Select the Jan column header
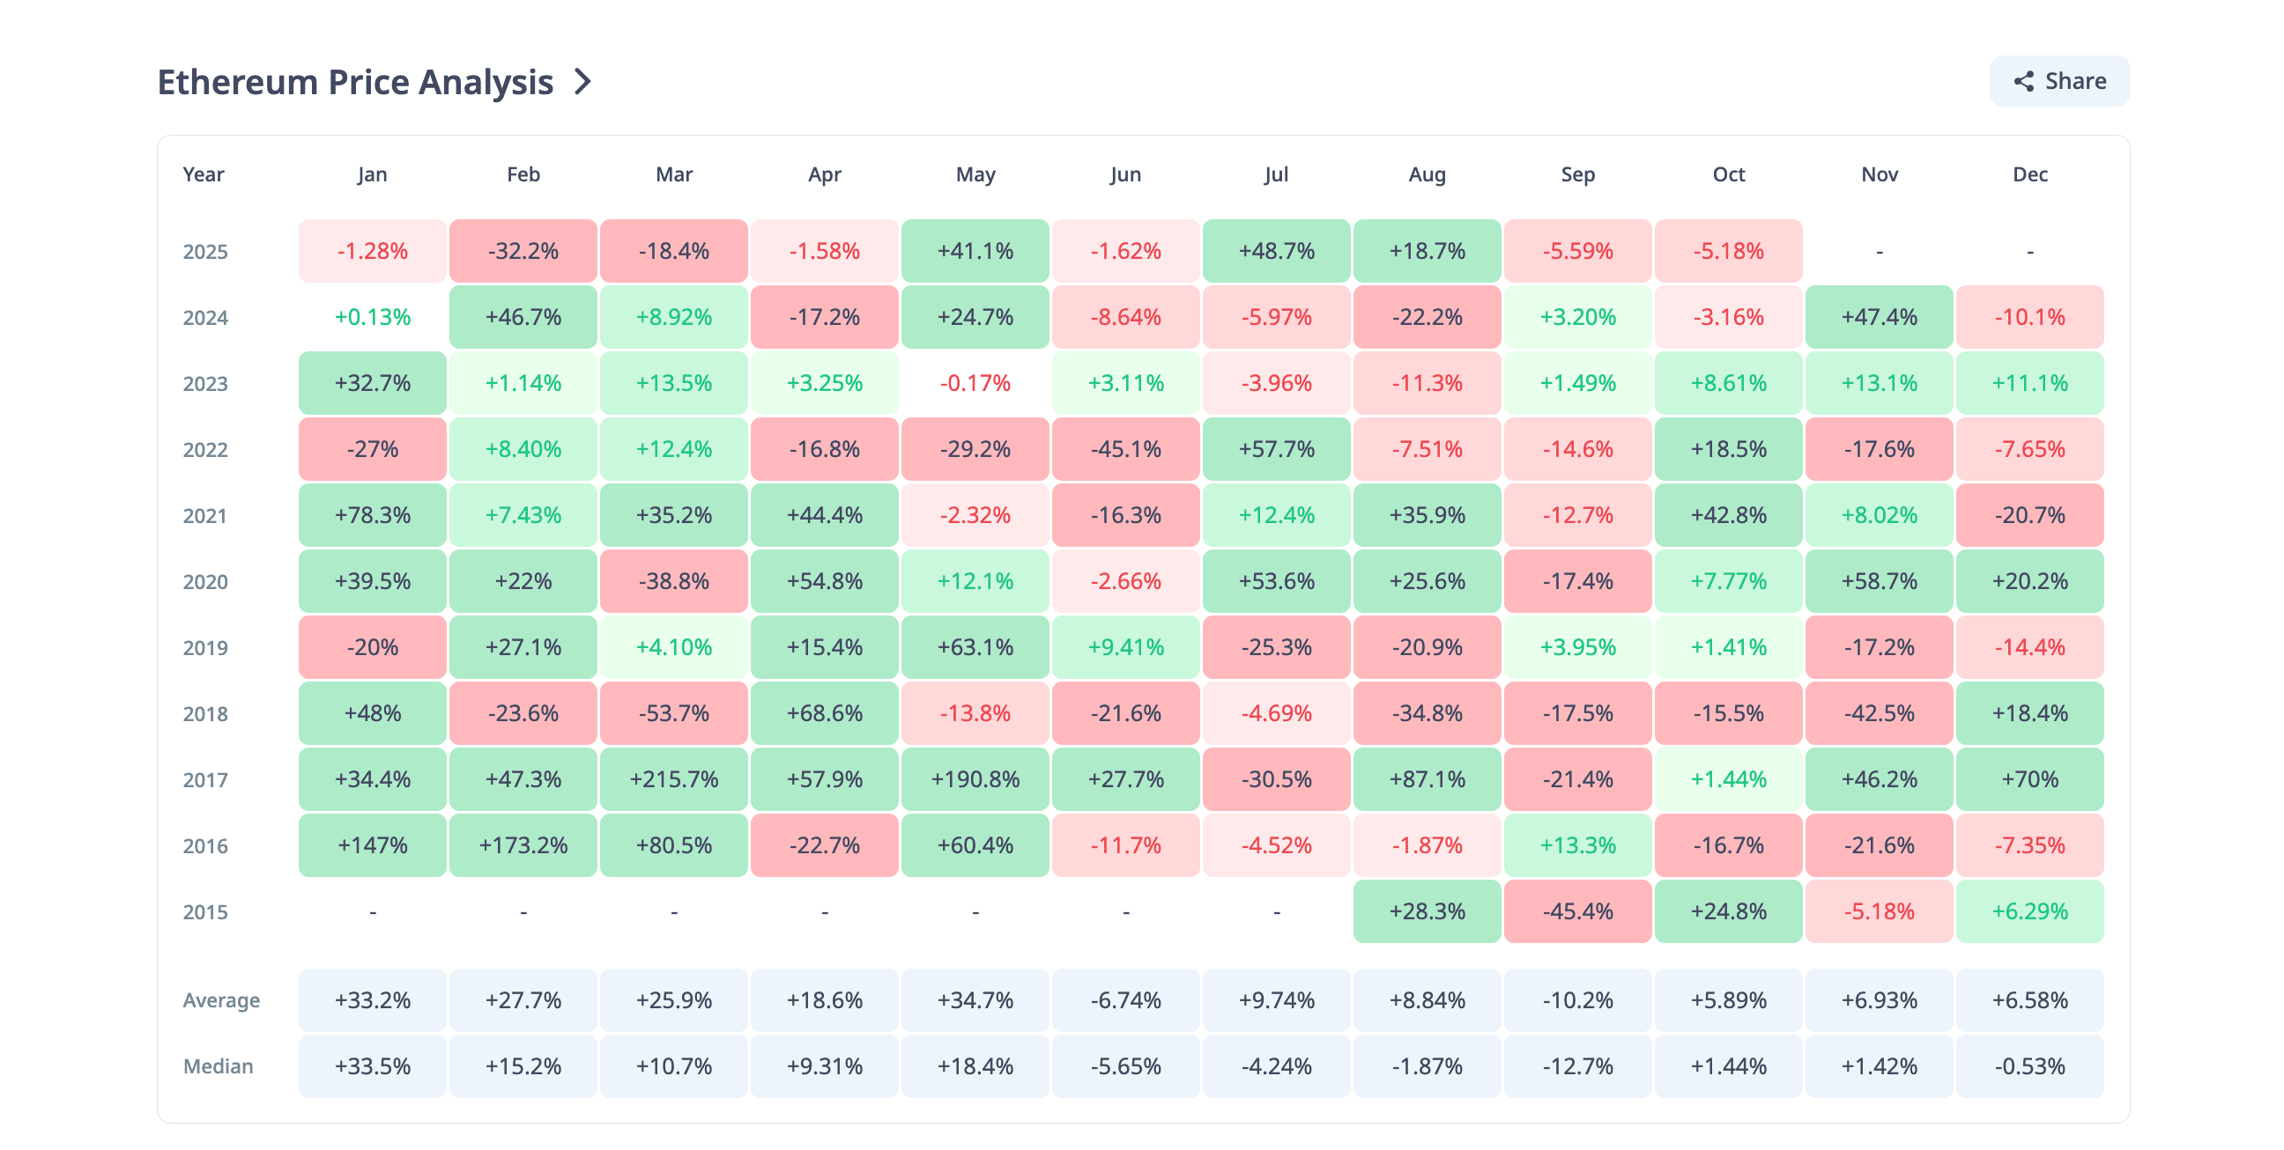The image size is (2284, 1150). (373, 174)
